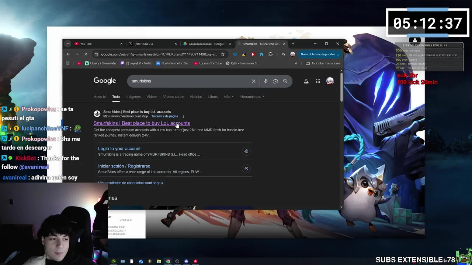
Task: Open the site information icon in address bar
Action: pyautogui.click(x=96, y=54)
